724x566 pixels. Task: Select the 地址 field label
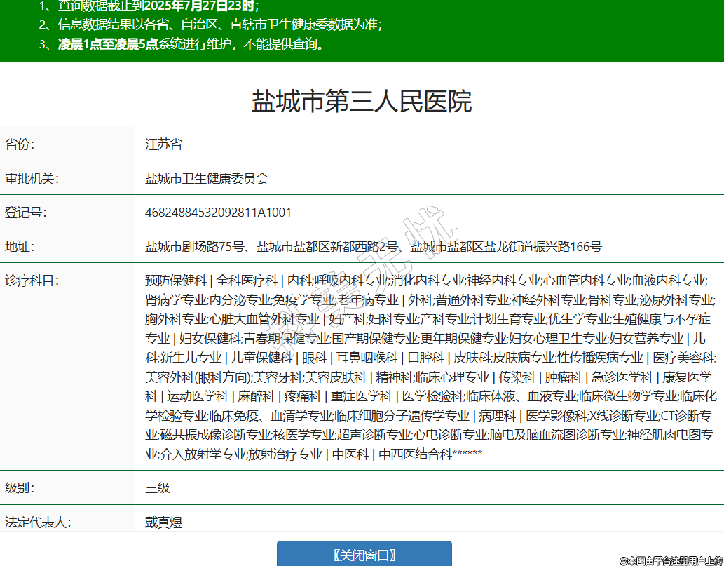point(20,247)
